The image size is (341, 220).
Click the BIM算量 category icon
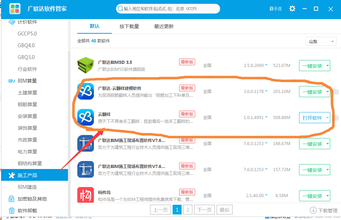(12, 81)
